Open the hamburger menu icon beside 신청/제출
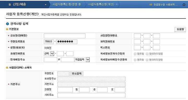The width and height of the screenshot is (188, 100). tap(10, 4)
